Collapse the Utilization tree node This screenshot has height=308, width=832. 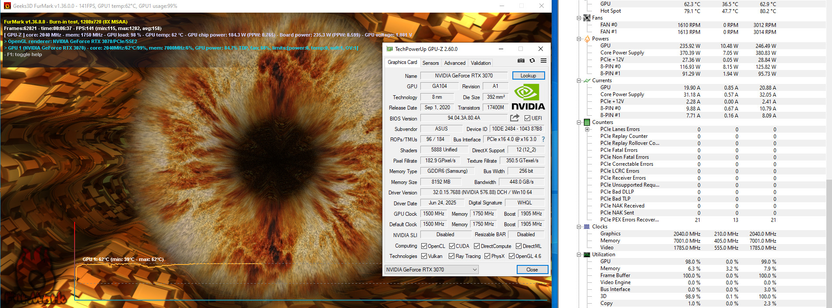(x=579, y=254)
